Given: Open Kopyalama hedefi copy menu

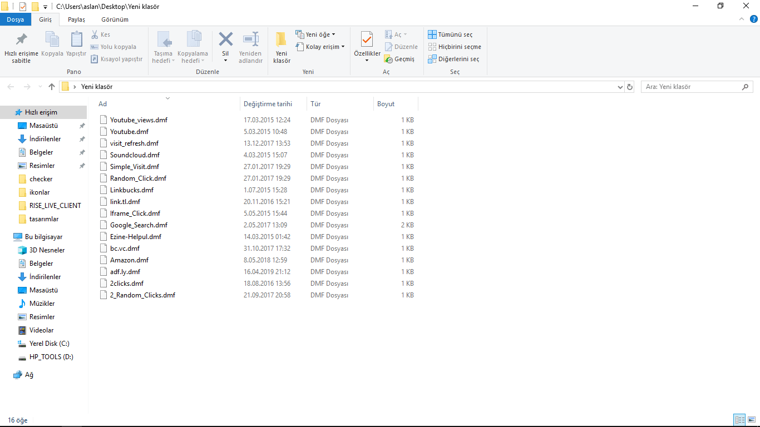Looking at the screenshot, I should 193,47.
